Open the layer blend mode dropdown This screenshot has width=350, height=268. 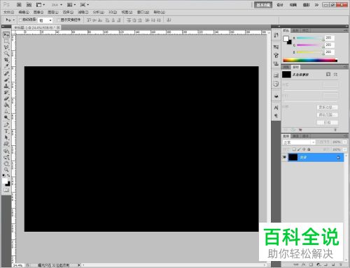299,142
